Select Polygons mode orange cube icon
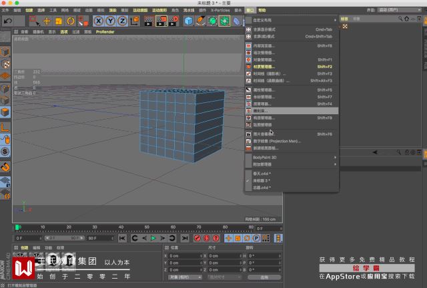Screen dimensions: 427x288 pos(5,112)
